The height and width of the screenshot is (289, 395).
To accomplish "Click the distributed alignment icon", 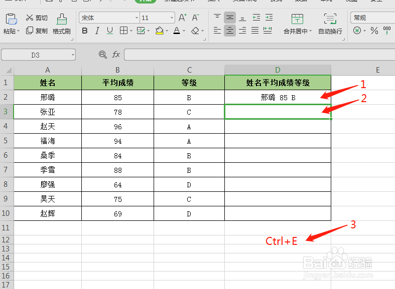I will 268,31.
